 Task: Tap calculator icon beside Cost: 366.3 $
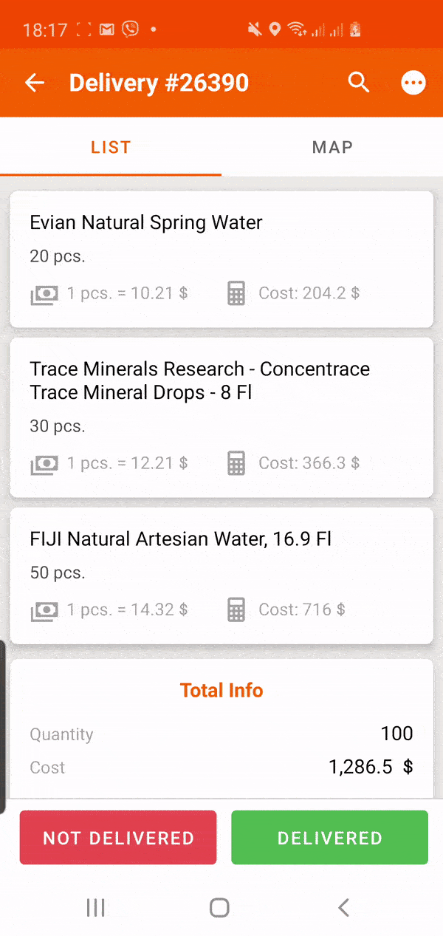click(236, 464)
